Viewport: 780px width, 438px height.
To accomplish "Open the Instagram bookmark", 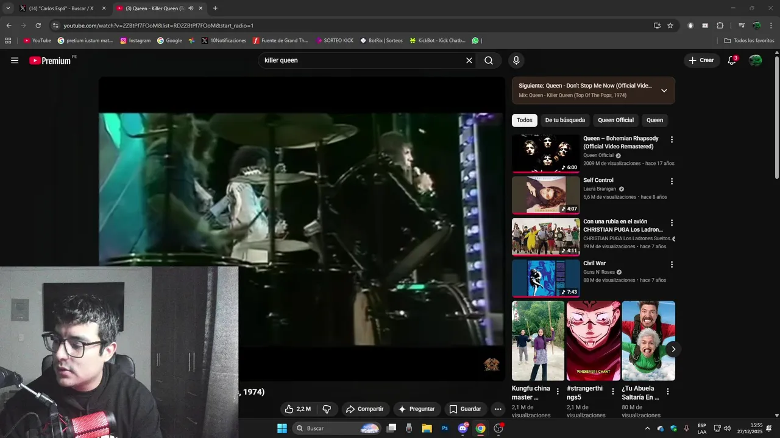I will tap(135, 40).
